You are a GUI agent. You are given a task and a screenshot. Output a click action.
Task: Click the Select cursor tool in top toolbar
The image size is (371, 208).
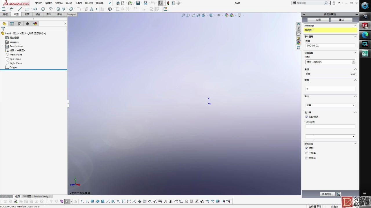point(161,3)
